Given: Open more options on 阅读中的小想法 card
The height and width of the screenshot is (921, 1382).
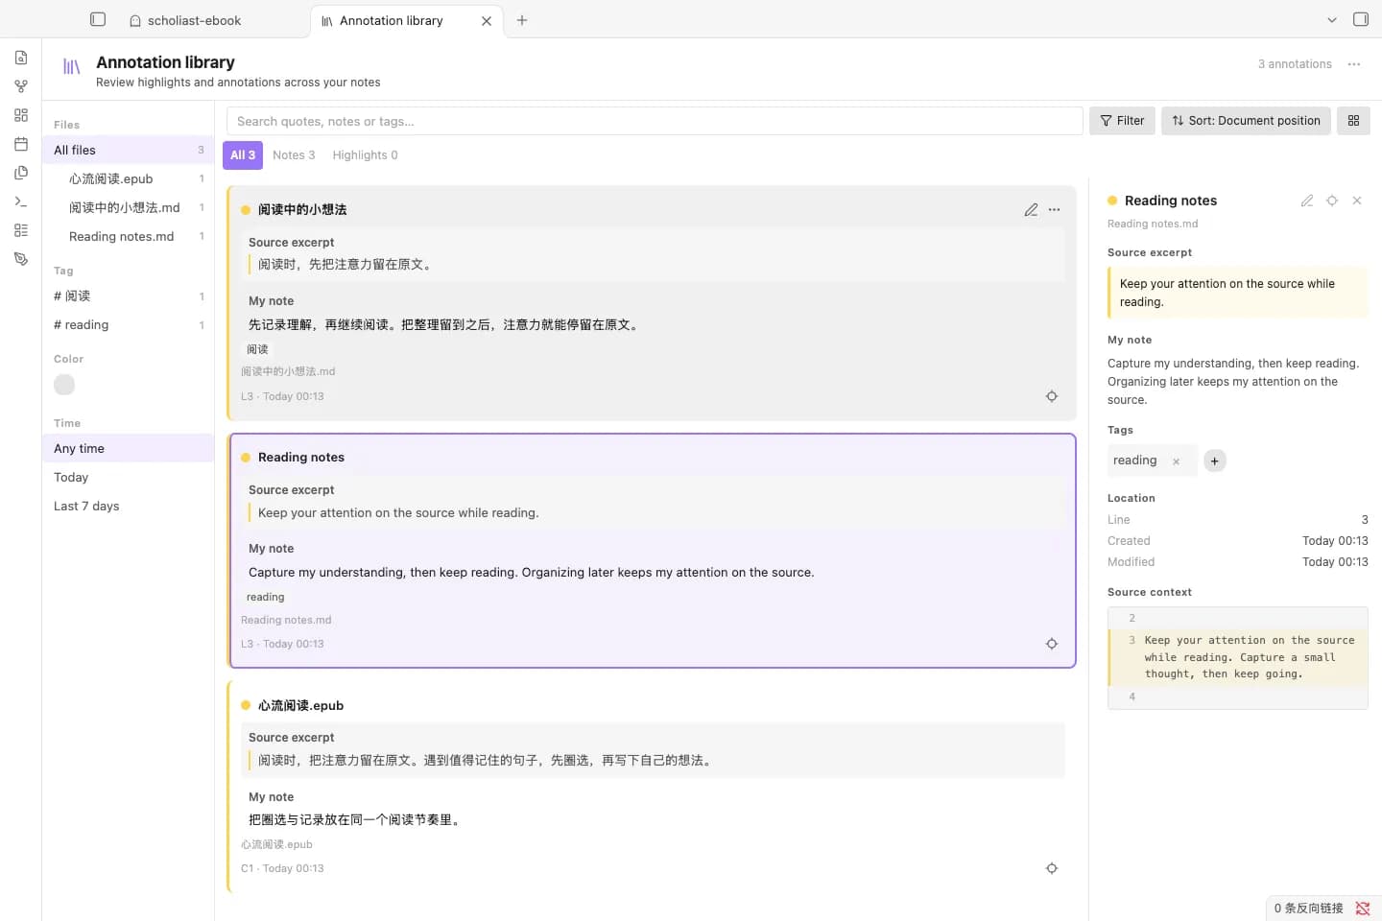Looking at the screenshot, I should pos(1055,209).
